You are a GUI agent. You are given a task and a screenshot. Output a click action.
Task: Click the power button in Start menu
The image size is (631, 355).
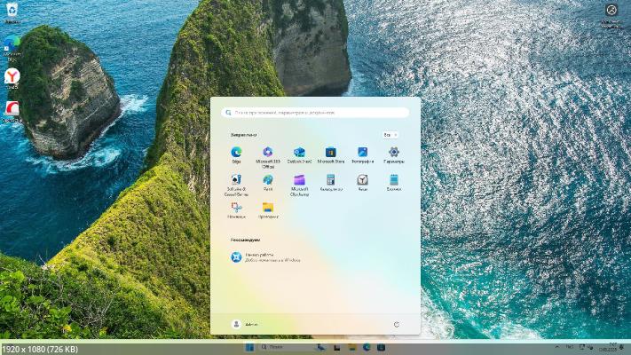pyautogui.click(x=397, y=325)
